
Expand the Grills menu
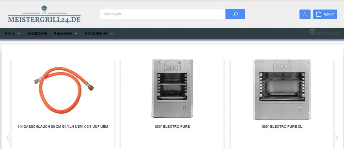(x=12, y=33)
